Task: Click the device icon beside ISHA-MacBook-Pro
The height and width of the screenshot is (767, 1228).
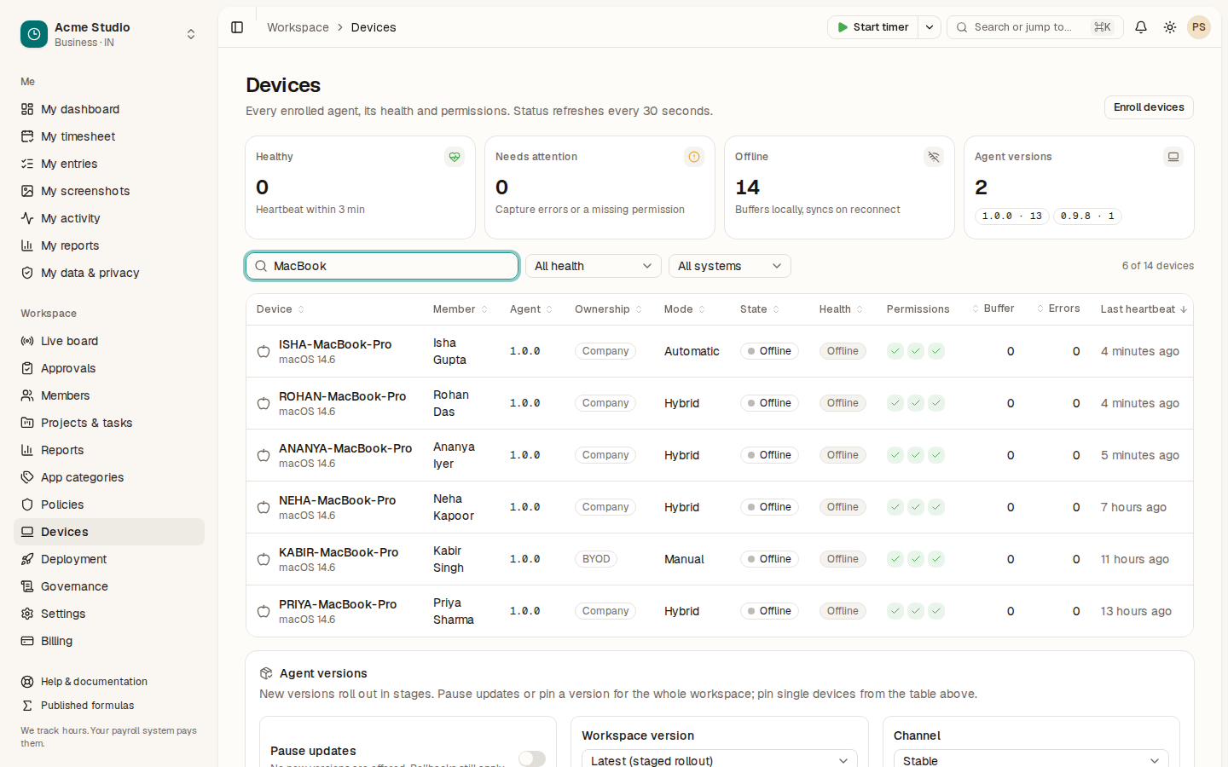Action: [264, 351]
